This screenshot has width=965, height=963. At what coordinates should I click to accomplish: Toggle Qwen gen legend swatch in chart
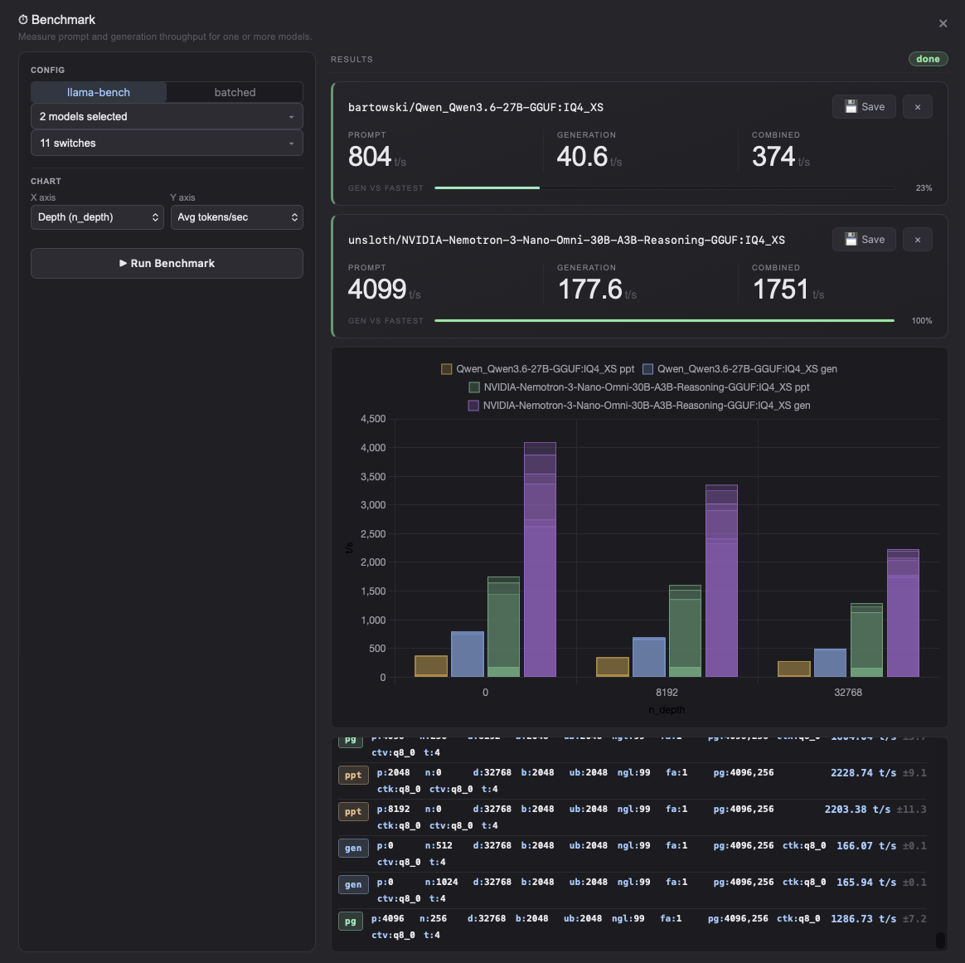click(x=647, y=369)
